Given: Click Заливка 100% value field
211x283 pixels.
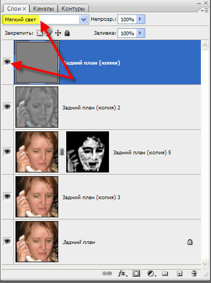Looking at the screenshot, I should [127, 33].
